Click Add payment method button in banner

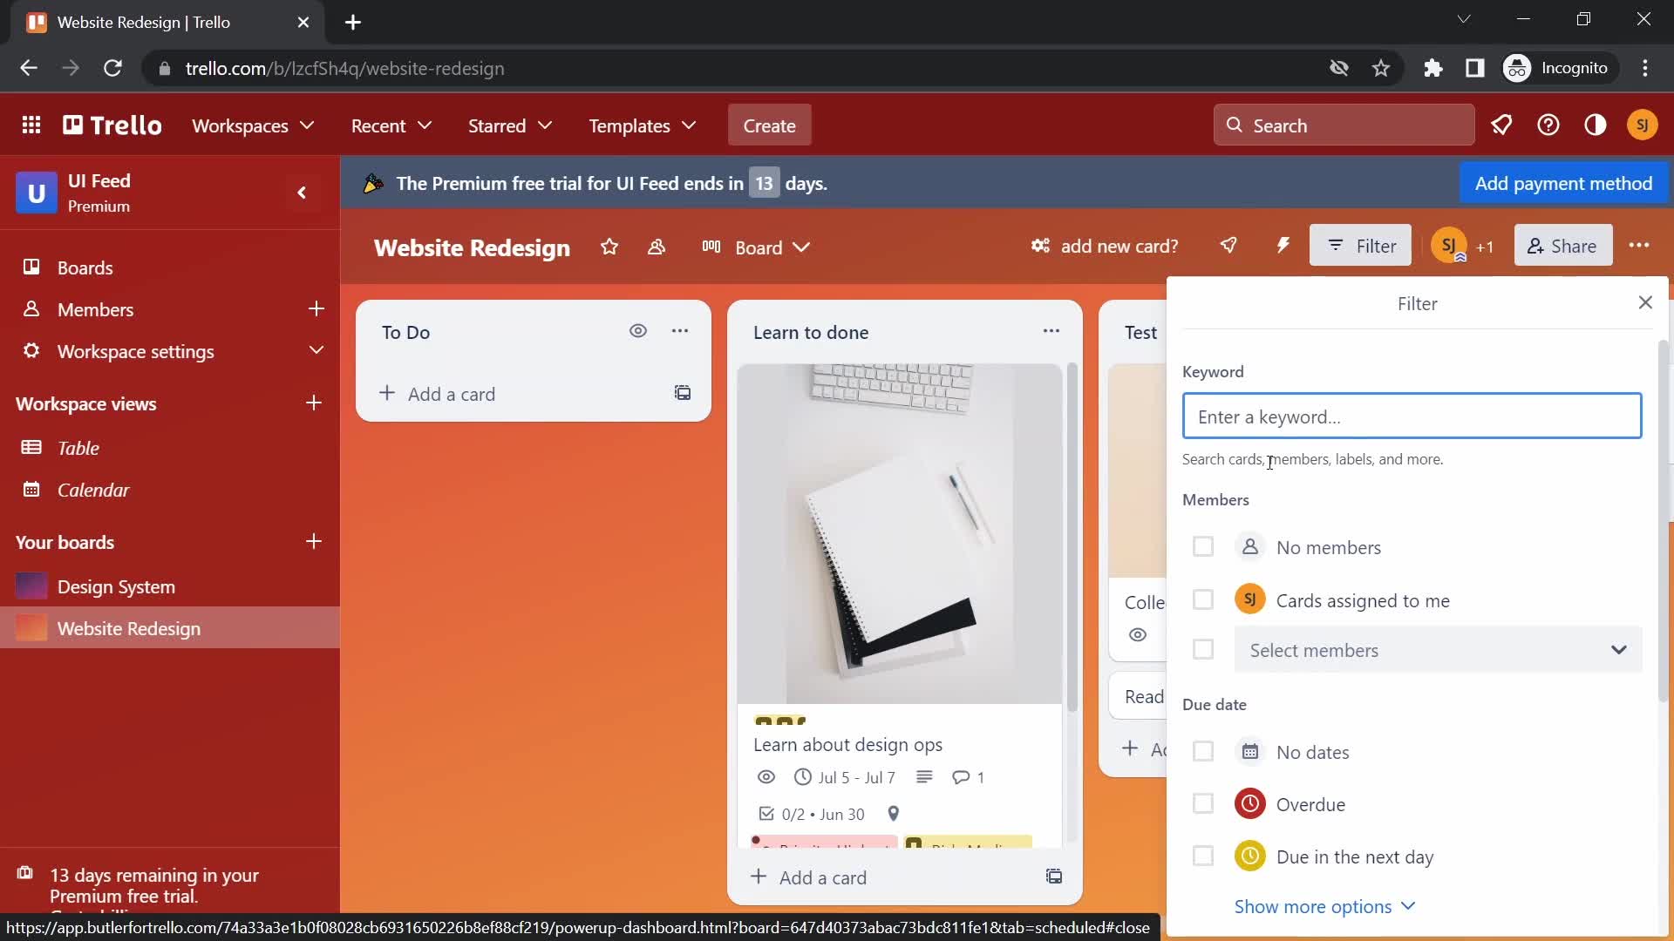[1563, 183]
